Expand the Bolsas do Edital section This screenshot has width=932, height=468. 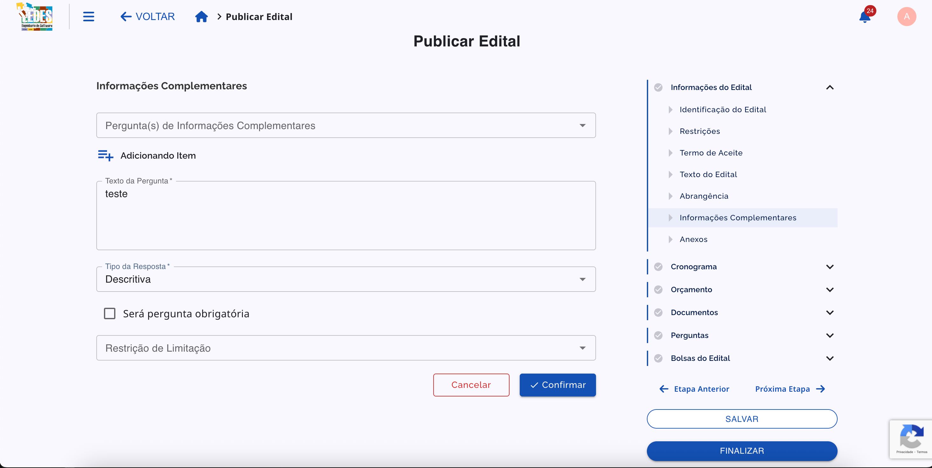click(830, 358)
